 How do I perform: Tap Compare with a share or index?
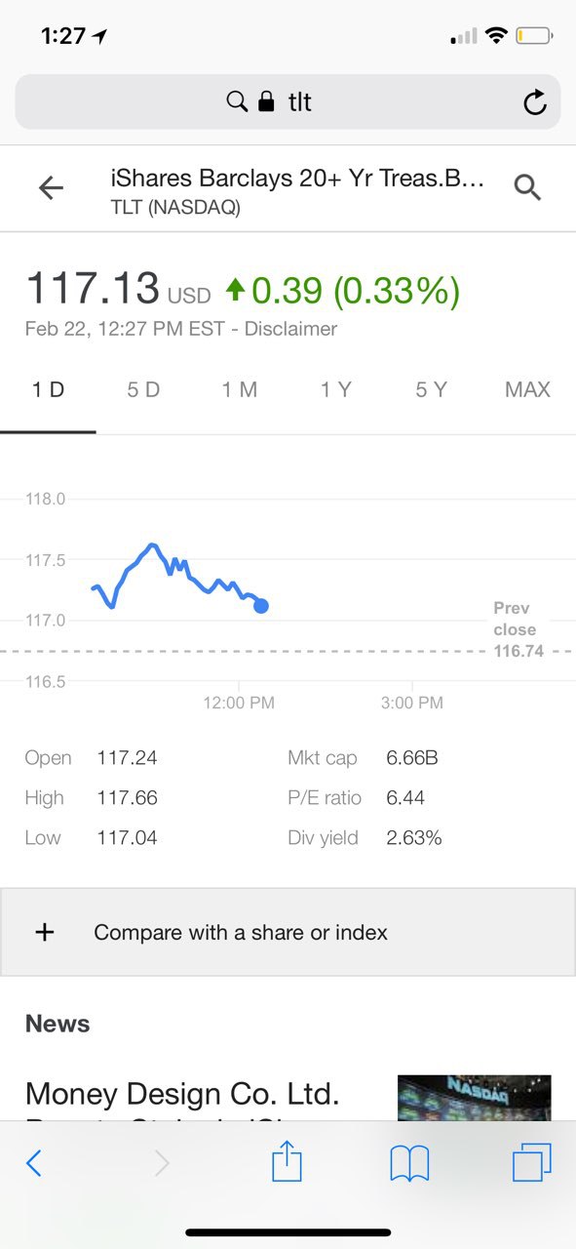(241, 933)
